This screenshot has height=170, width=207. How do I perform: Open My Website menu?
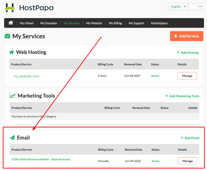94,23
